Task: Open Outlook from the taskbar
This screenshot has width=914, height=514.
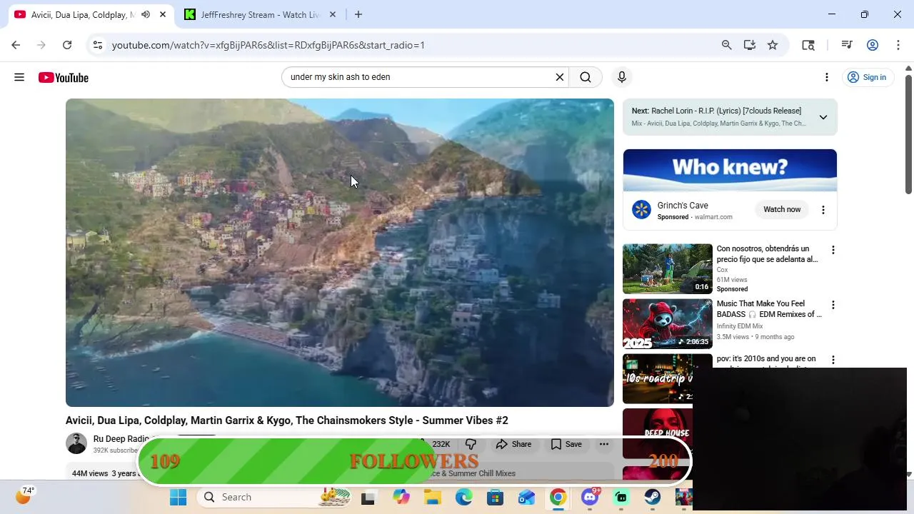Action: (527, 497)
